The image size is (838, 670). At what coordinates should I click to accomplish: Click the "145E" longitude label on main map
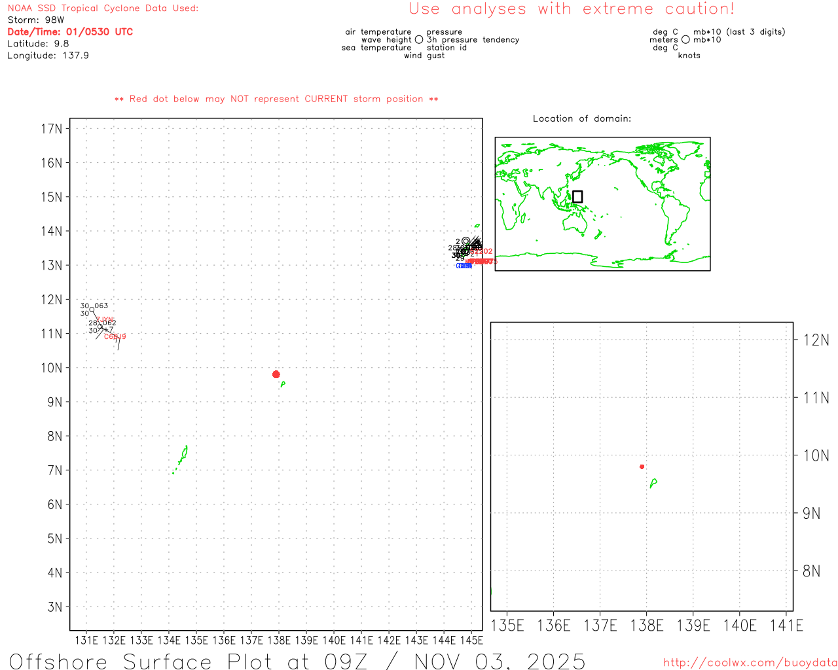(471, 640)
